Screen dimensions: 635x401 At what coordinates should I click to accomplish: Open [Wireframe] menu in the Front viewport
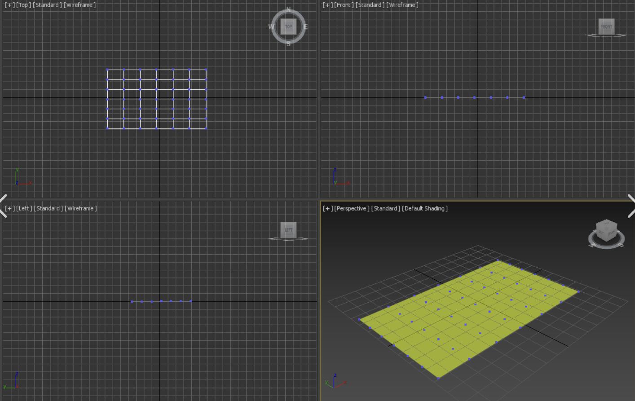tap(402, 5)
